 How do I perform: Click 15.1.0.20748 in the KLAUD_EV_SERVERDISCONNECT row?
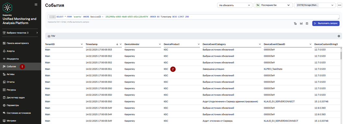[x=321, y=121]
